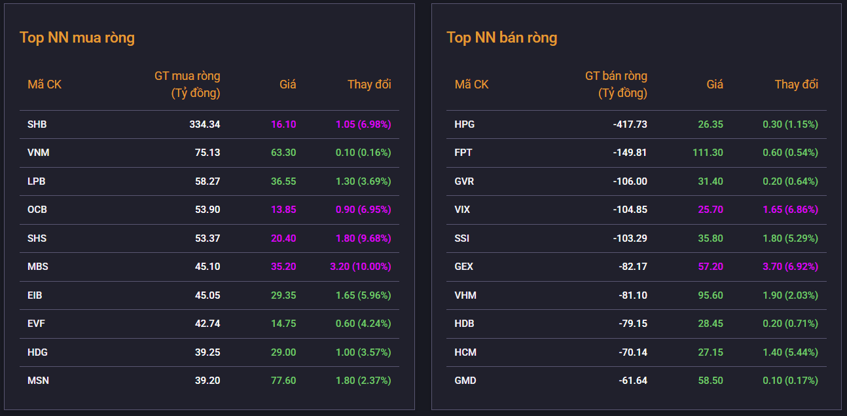
Task: Click the OCB stock code
Action: click(x=37, y=210)
